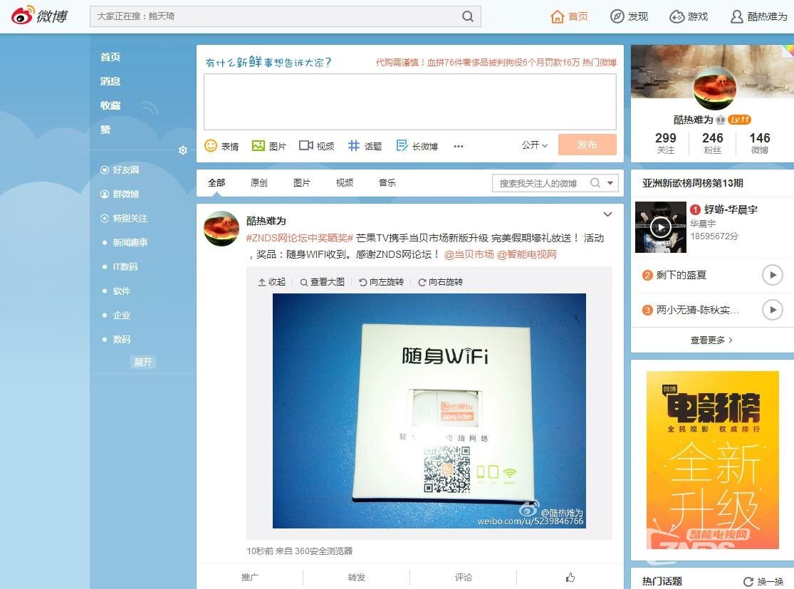Open 特别关注 in sidebar
The height and width of the screenshot is (589, 794).
click(124, 218)
